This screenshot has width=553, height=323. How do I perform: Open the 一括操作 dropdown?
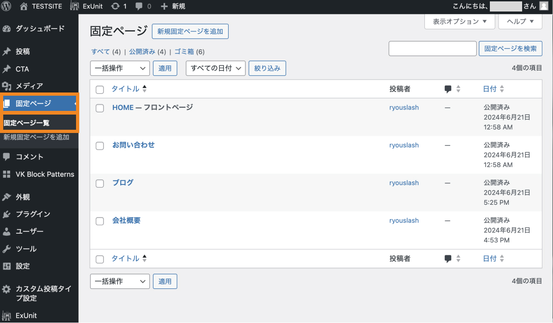coord(119,68)
